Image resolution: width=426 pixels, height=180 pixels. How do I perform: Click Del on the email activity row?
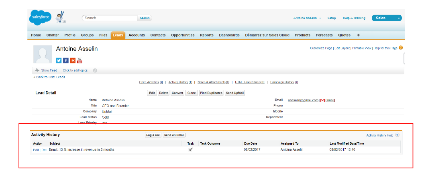pos(44,150)
